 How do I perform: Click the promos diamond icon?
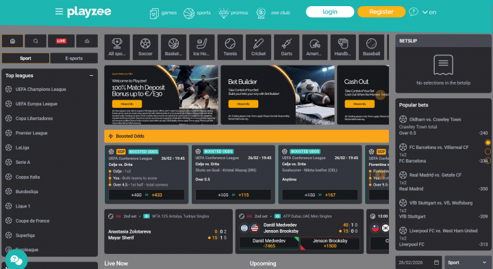[223, 14]
